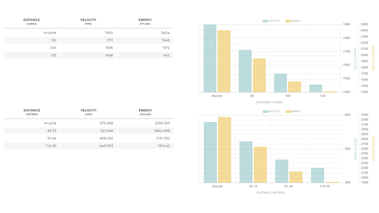Click the VELOCITY (FPS) column header

pos(88,21)
